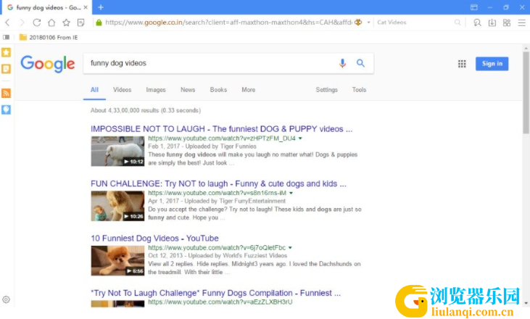Click the About 4,33,00,000 results text

point(146,110)
